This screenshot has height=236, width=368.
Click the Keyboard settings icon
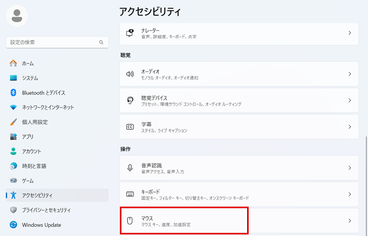(130, 194)
